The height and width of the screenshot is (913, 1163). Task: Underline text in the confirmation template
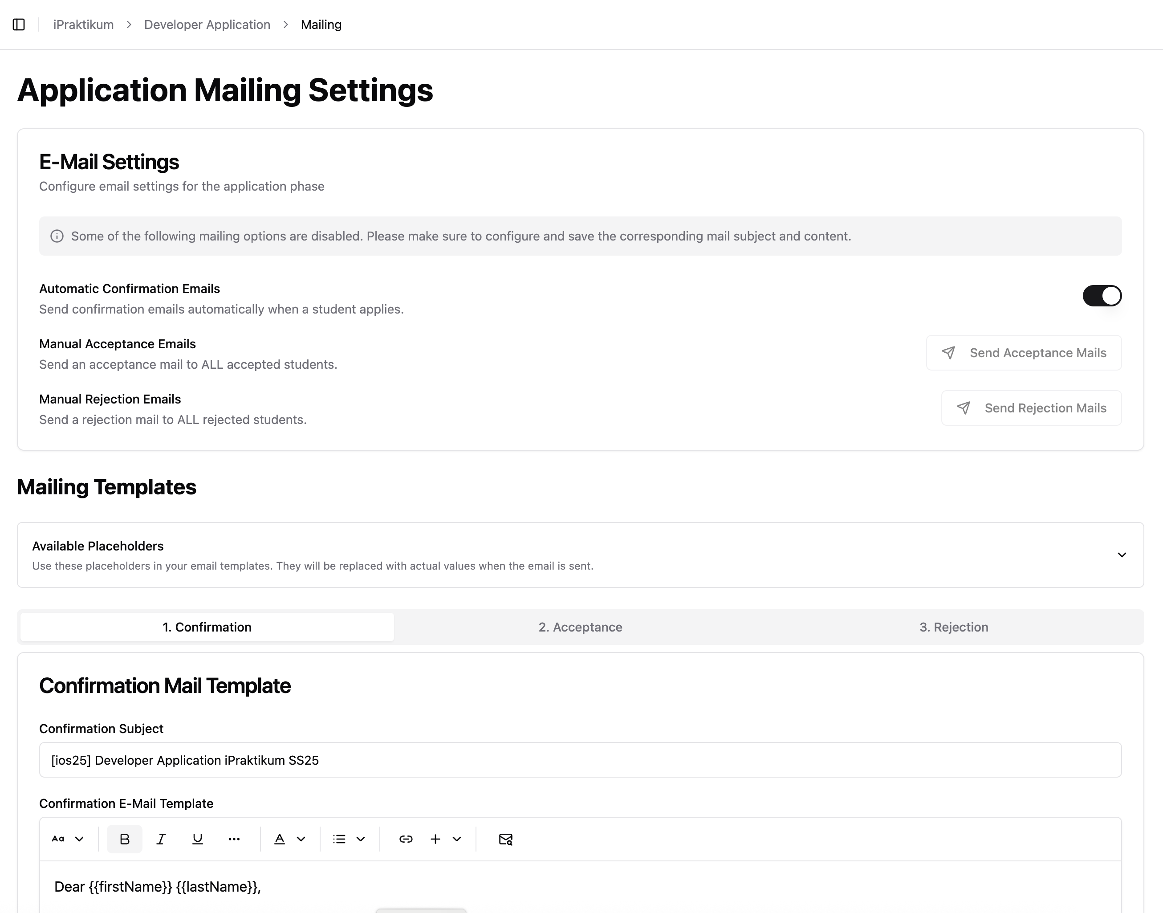pos(198,839)
